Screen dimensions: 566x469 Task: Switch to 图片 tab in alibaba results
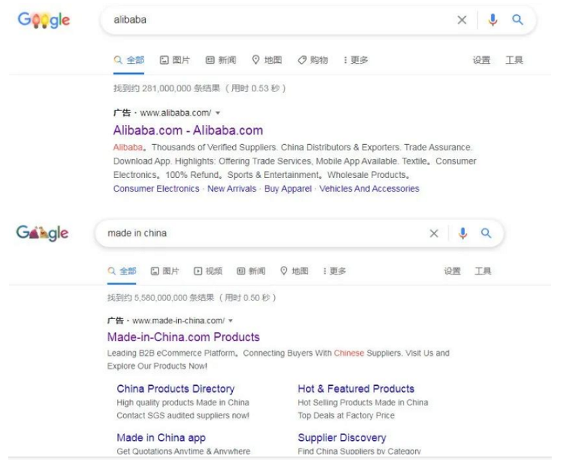[175, 60]
